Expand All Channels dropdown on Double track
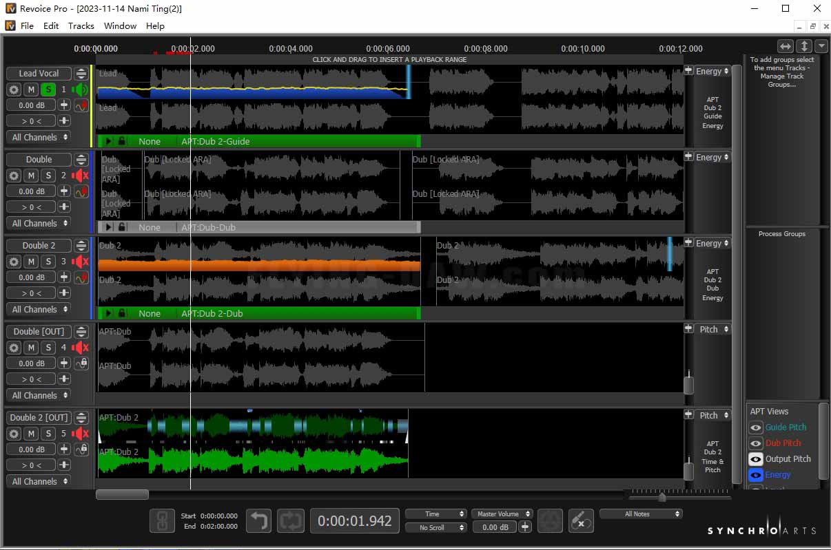The width and height of the screenshot is (831, 550). click(39, 223)
